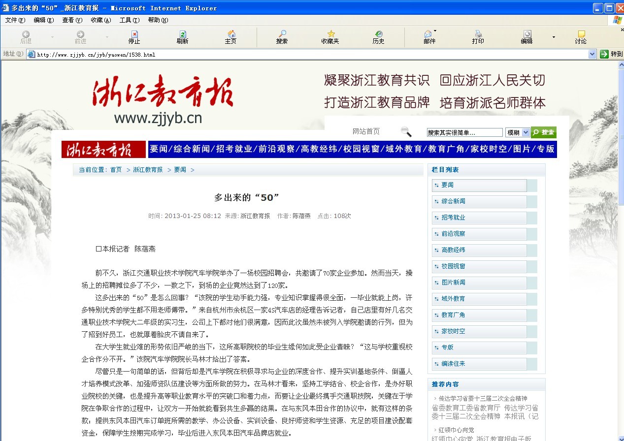624x441 pixels.
Task: Stop page loading with 停止 icon
Action: [x=134, y=34]
